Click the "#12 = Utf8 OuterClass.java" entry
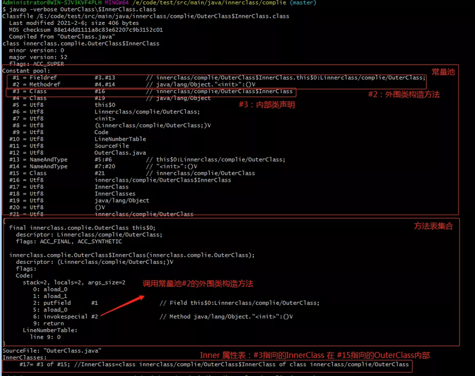475x376 pixels. (78, 152)
